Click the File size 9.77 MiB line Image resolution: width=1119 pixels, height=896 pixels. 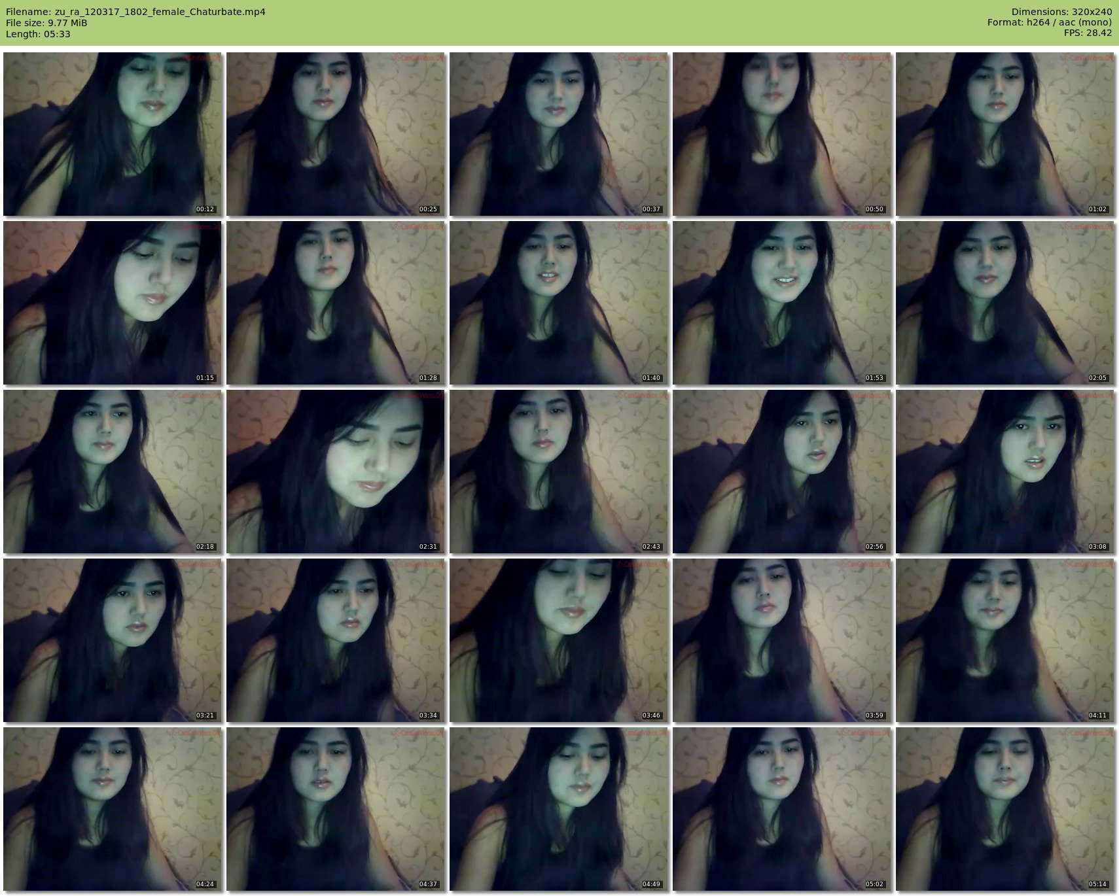(46, 23)
